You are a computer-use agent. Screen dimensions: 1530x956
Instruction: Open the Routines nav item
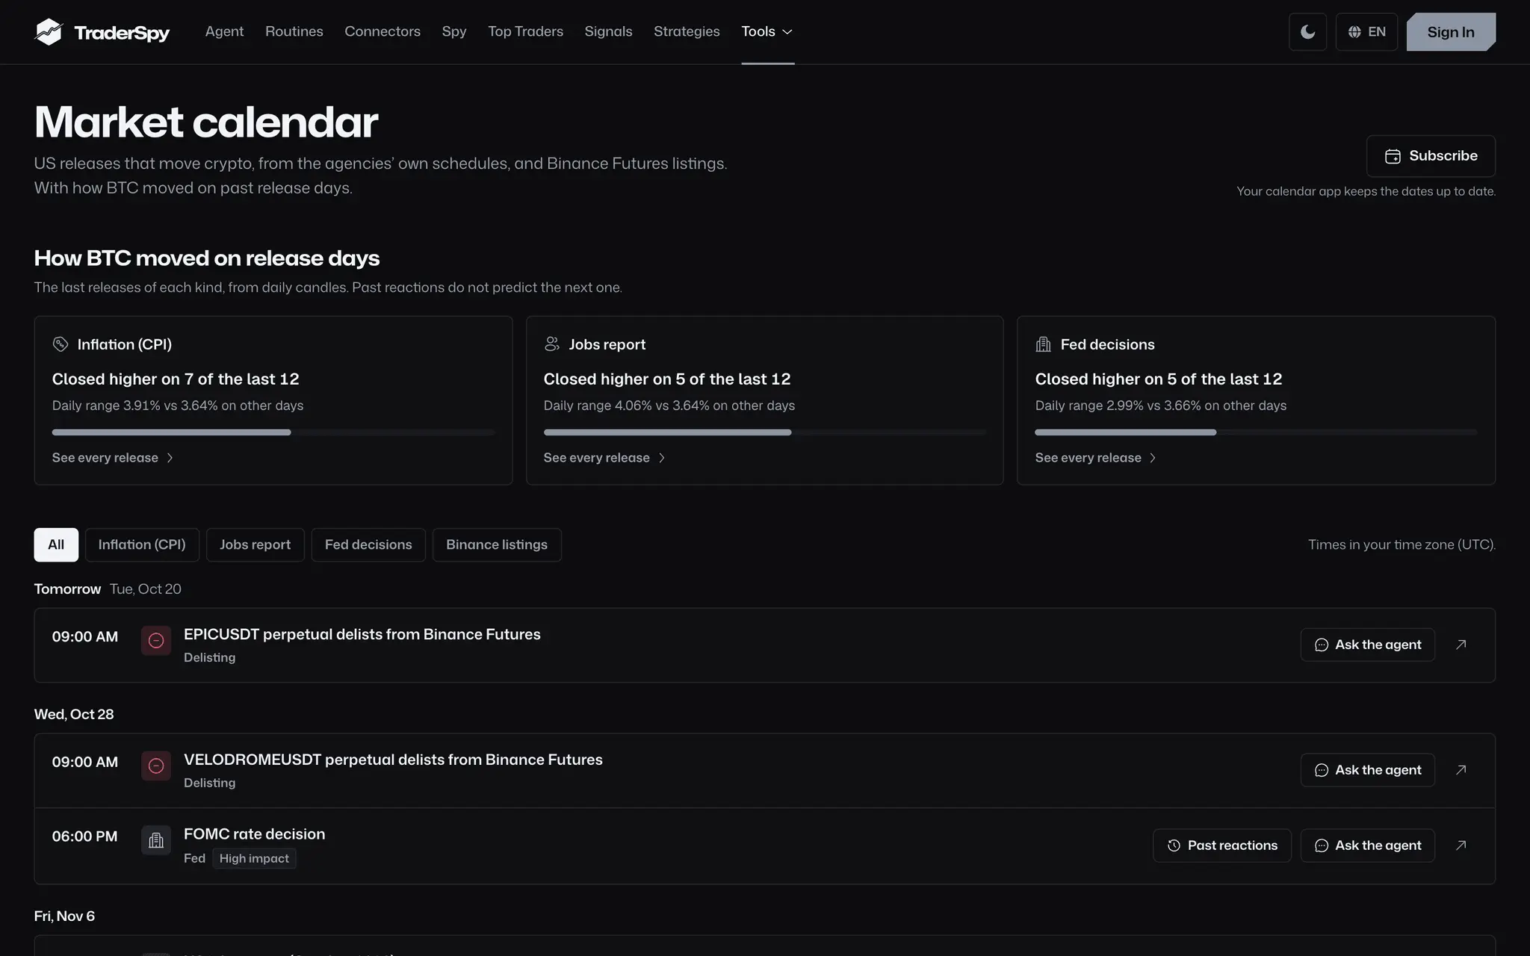(x=294, y=31)
